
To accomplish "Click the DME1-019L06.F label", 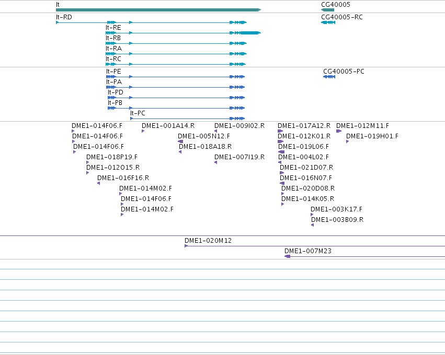I will tap(303, 147).
